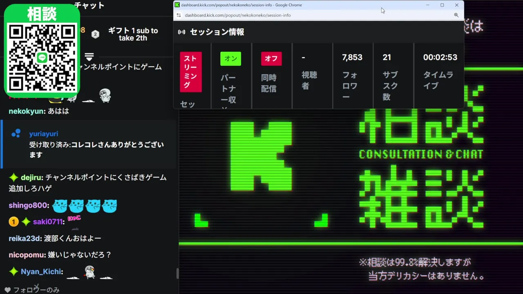Click the 00:02:53 time live value

[x=440, y=58]
